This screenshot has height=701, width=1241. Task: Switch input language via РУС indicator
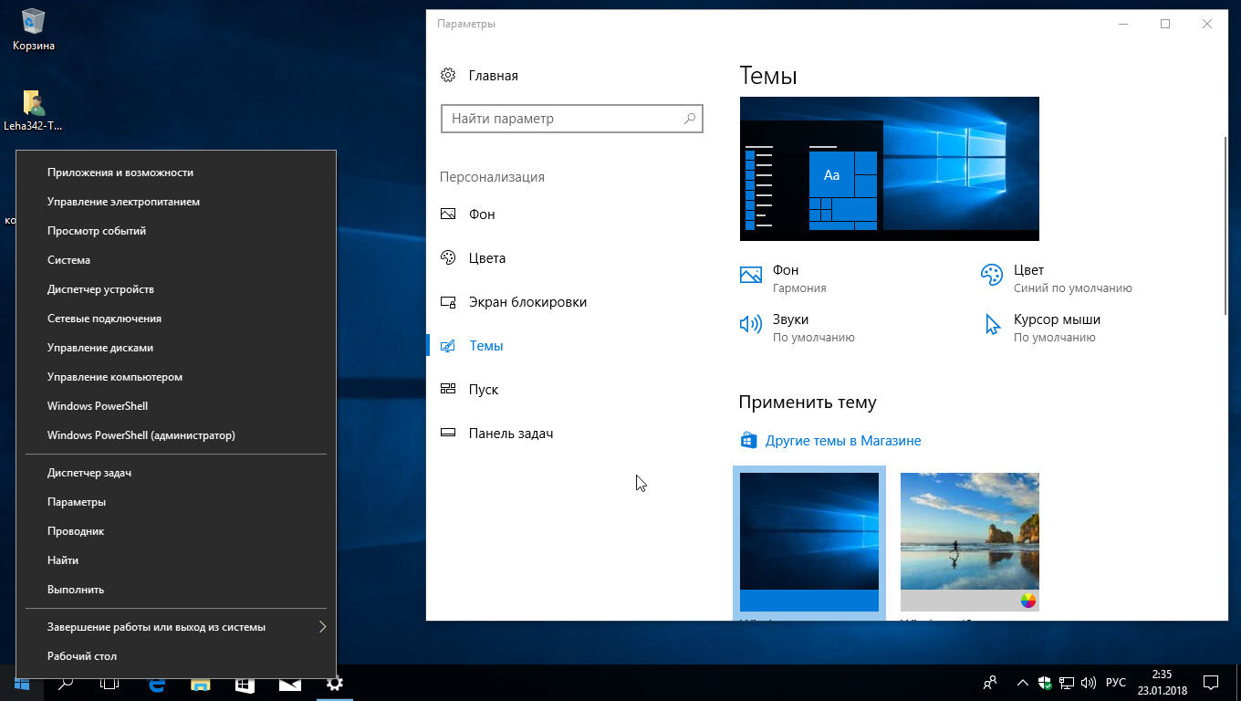[x=1115, y=683]
